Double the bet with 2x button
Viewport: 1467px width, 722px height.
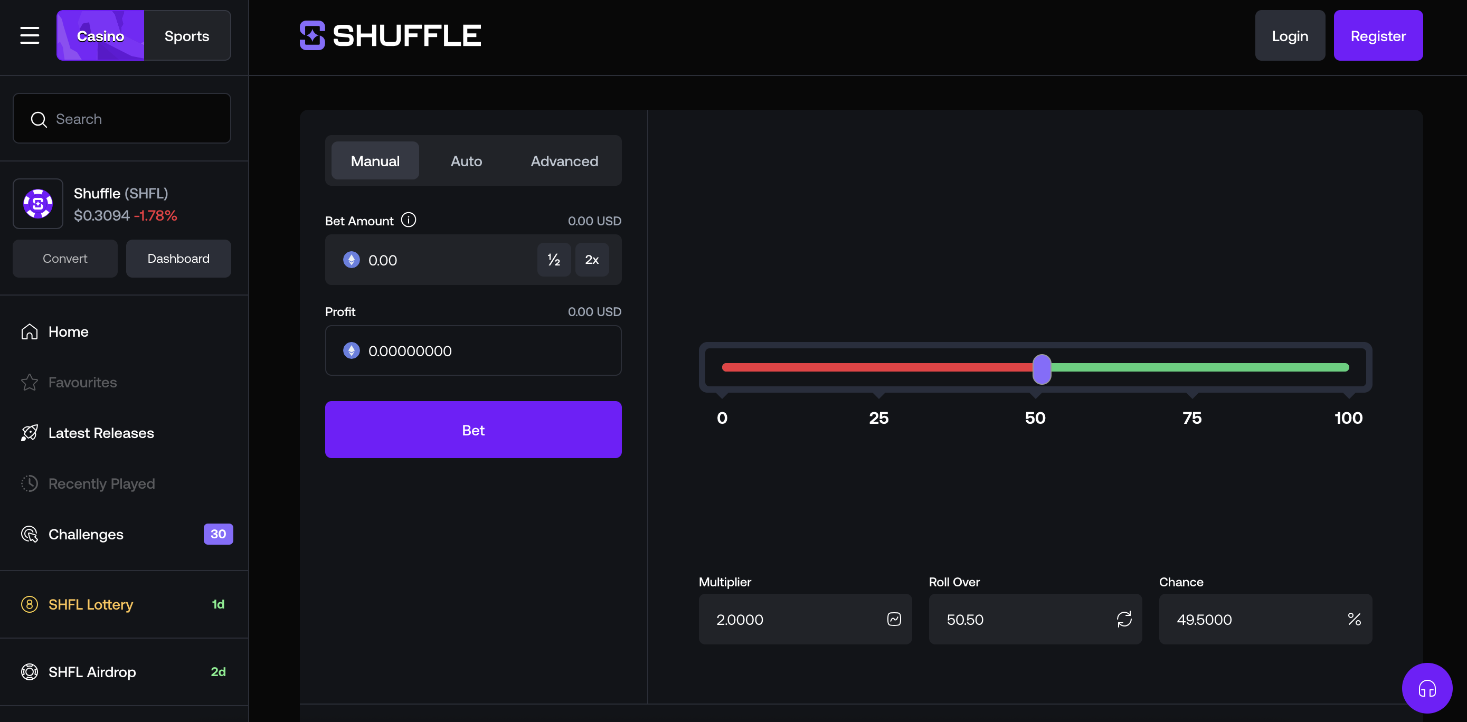point(592,260)
